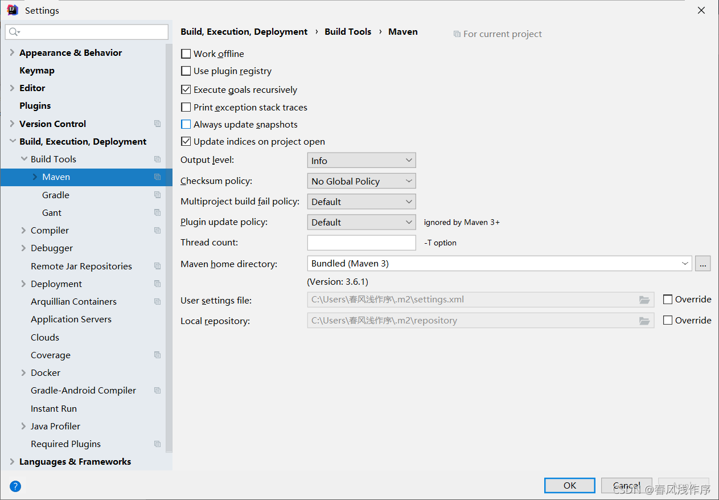
Task: Click the project-level icon beside Required Plugins
Action: [158, 444]
